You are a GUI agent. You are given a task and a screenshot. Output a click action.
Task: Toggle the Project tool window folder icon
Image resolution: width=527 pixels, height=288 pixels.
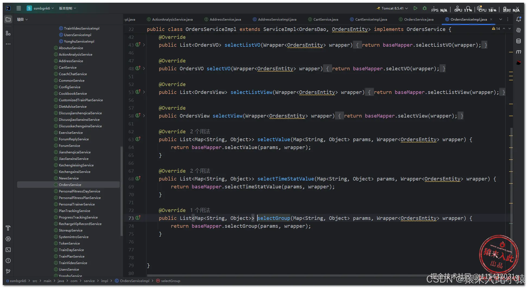8,19
